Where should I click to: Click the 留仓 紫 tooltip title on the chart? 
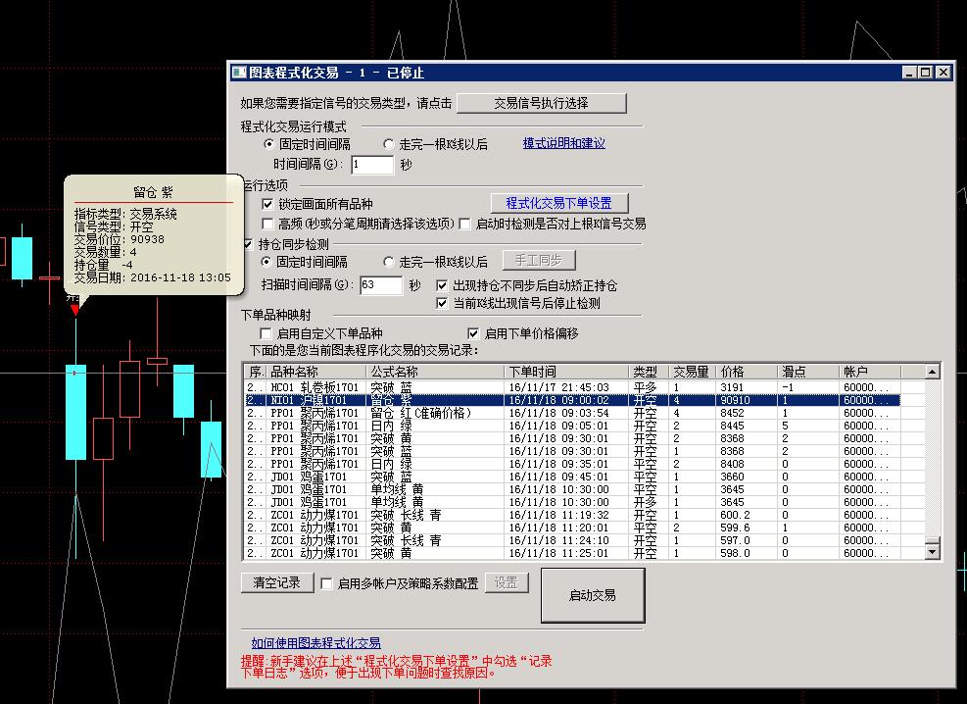154,192
